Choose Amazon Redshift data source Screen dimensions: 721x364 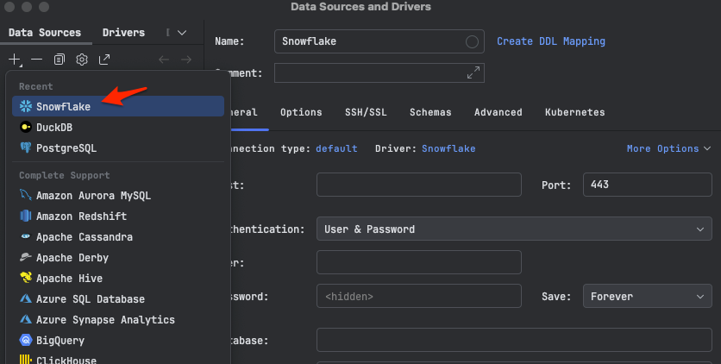point(118,216)
